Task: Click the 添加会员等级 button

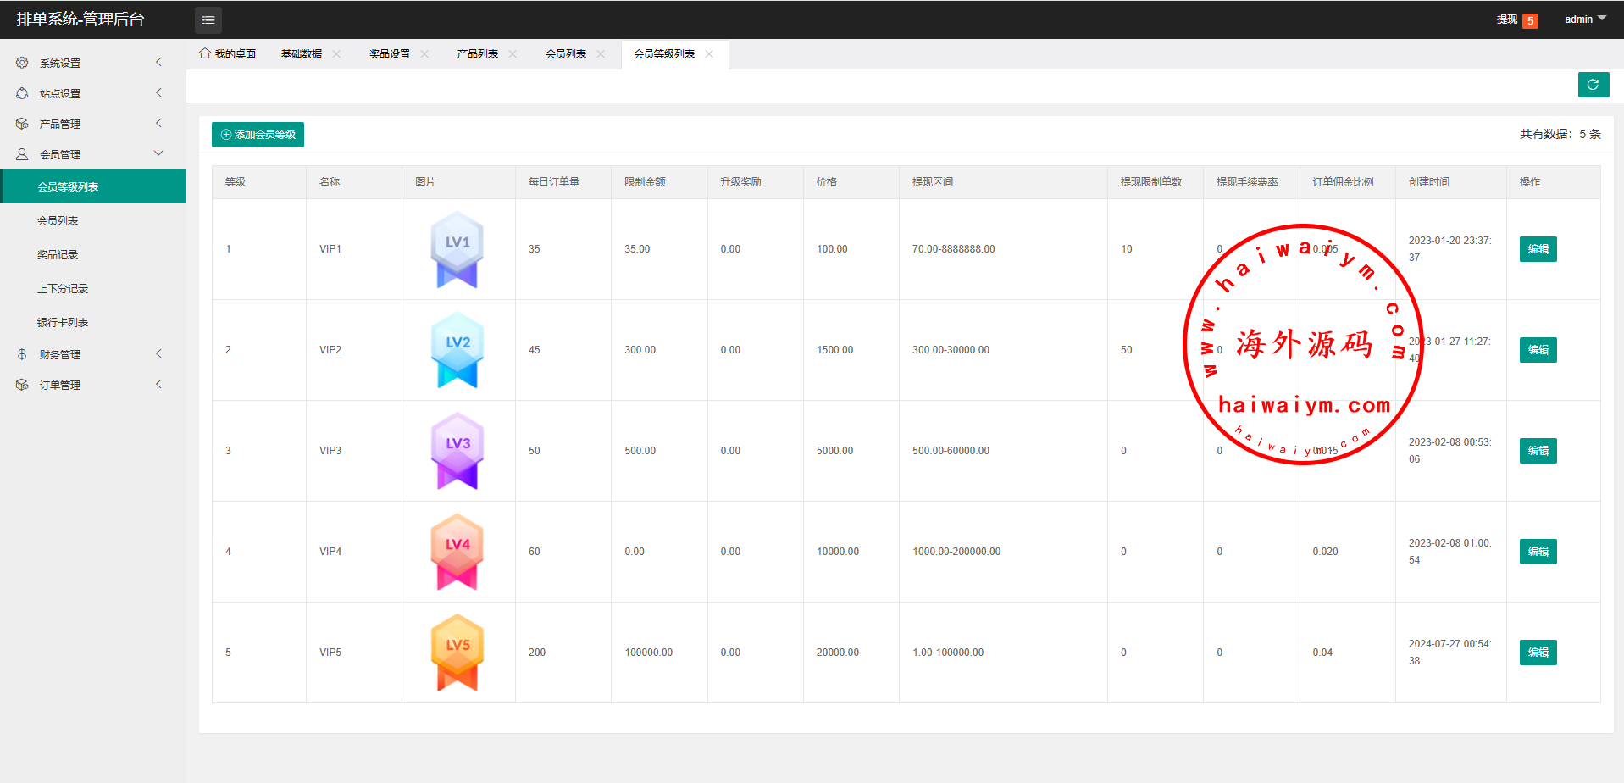Action: [258, 135]
